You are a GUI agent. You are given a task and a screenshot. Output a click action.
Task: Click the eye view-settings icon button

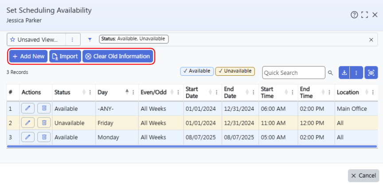(x=371, y=73)
